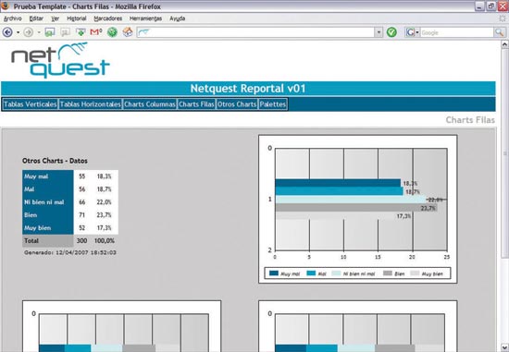
Task: Click the browser Back arrow button
Action: 7,32
